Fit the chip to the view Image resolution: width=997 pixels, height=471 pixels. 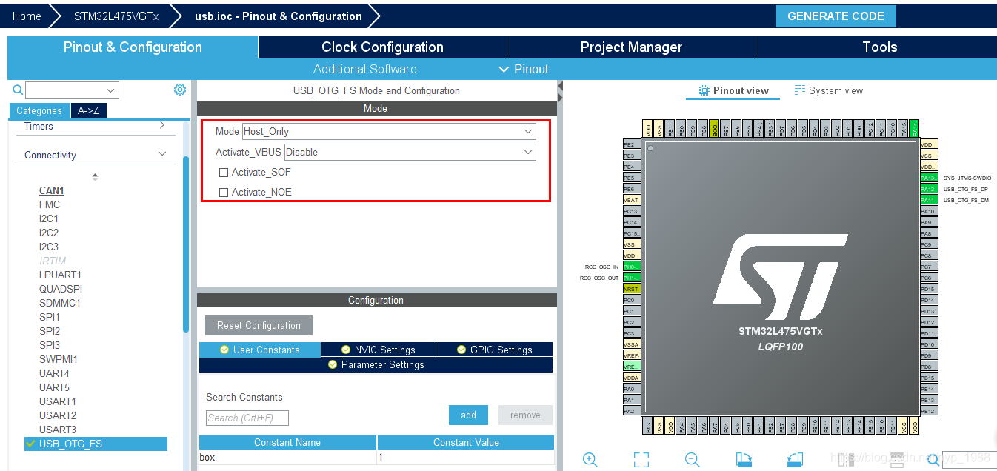point(641,460)
